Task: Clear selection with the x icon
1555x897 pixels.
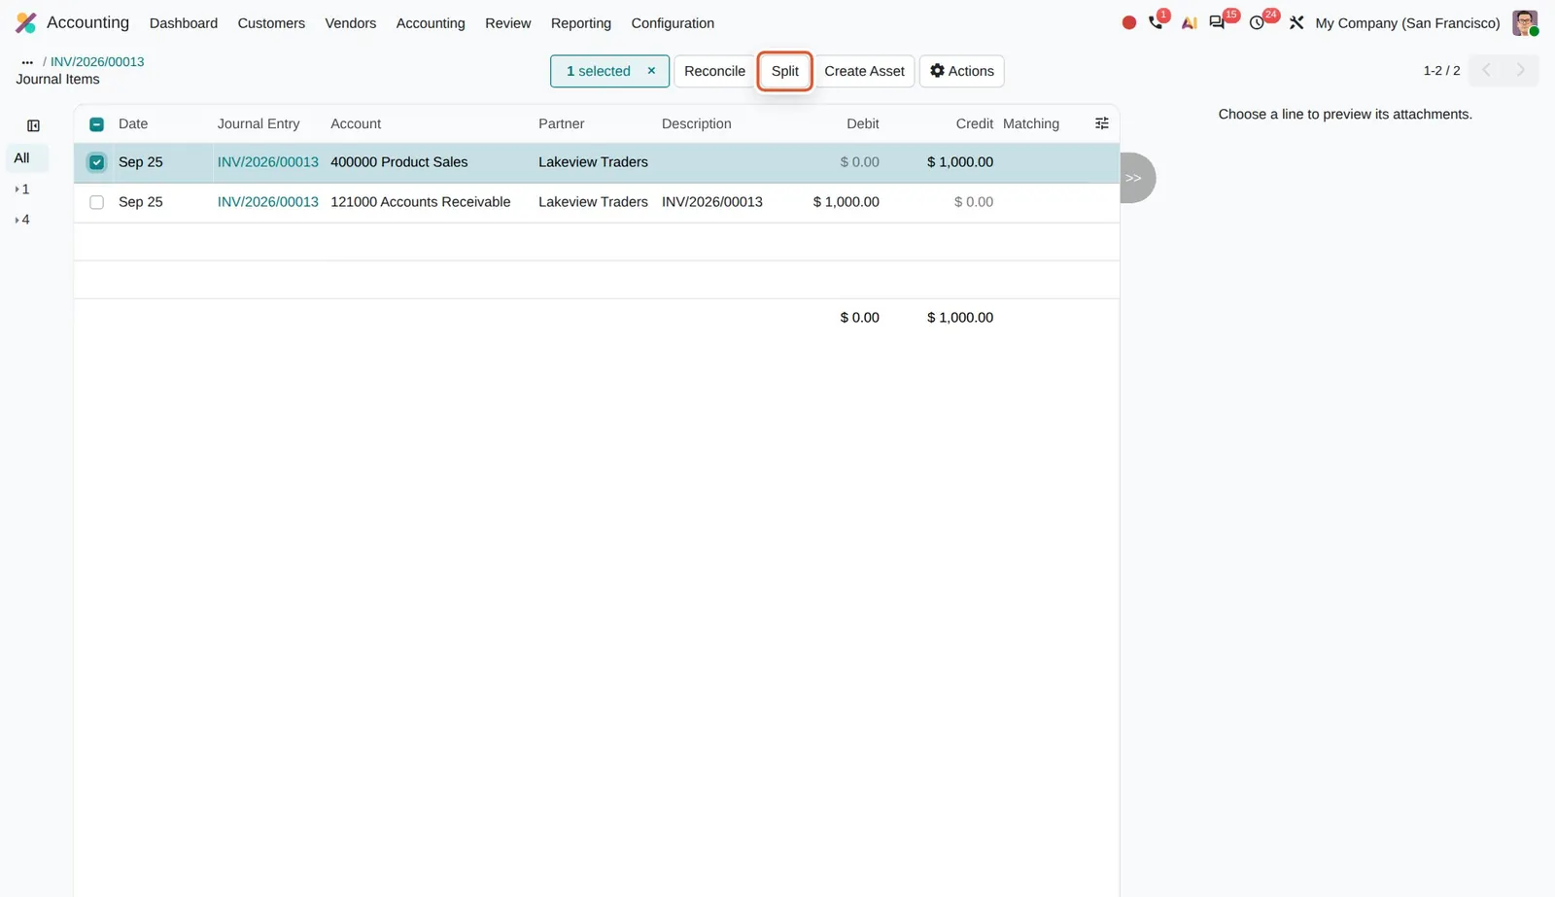Action: point(651,71)
